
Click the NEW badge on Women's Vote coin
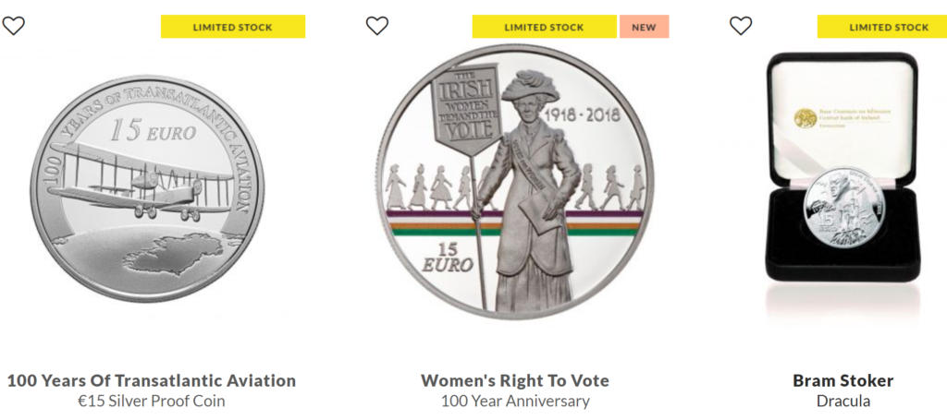point(644,27)
